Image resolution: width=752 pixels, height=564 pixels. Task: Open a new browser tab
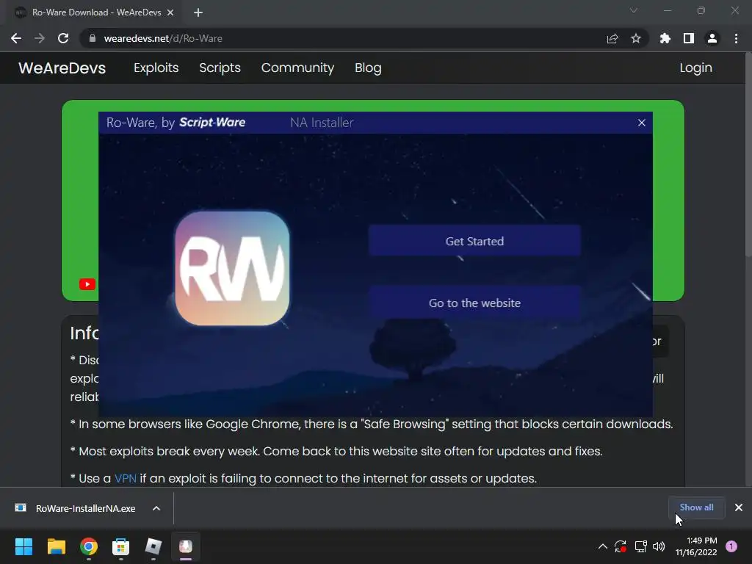click(x=198, y=12)
